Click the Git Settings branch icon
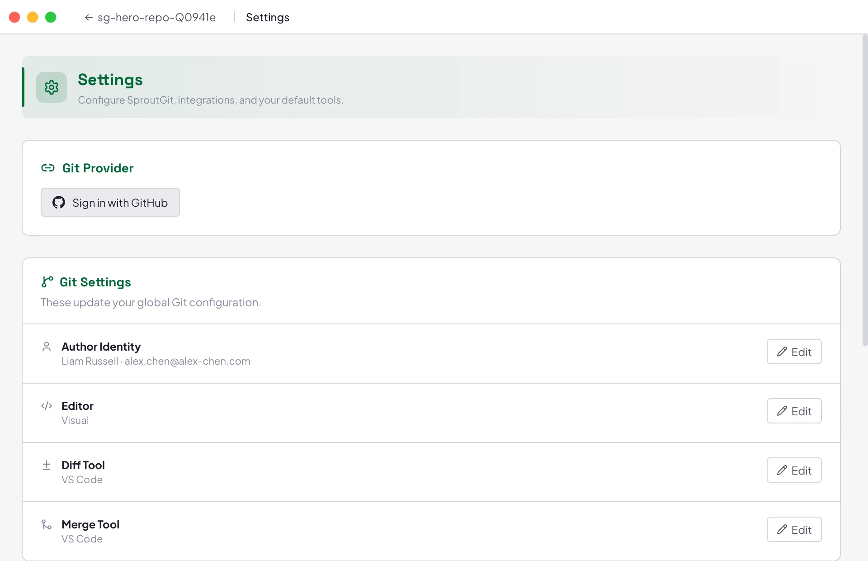This screenshot has width=868, height=561. pyautogui.click(x=47, y=282)
